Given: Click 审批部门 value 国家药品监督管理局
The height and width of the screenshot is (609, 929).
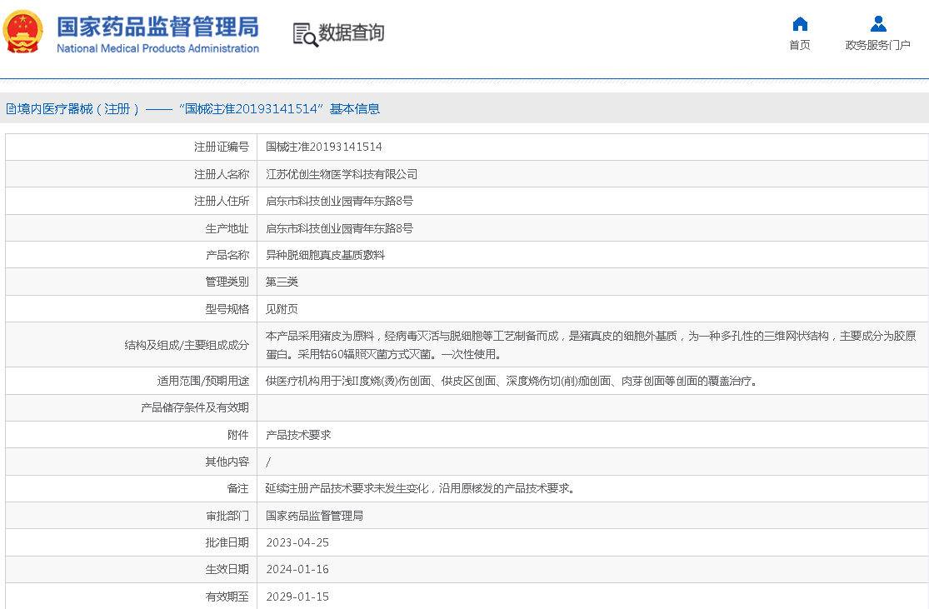Looking at the screenshot, I should pyautogui.click(x=314, y=516).
